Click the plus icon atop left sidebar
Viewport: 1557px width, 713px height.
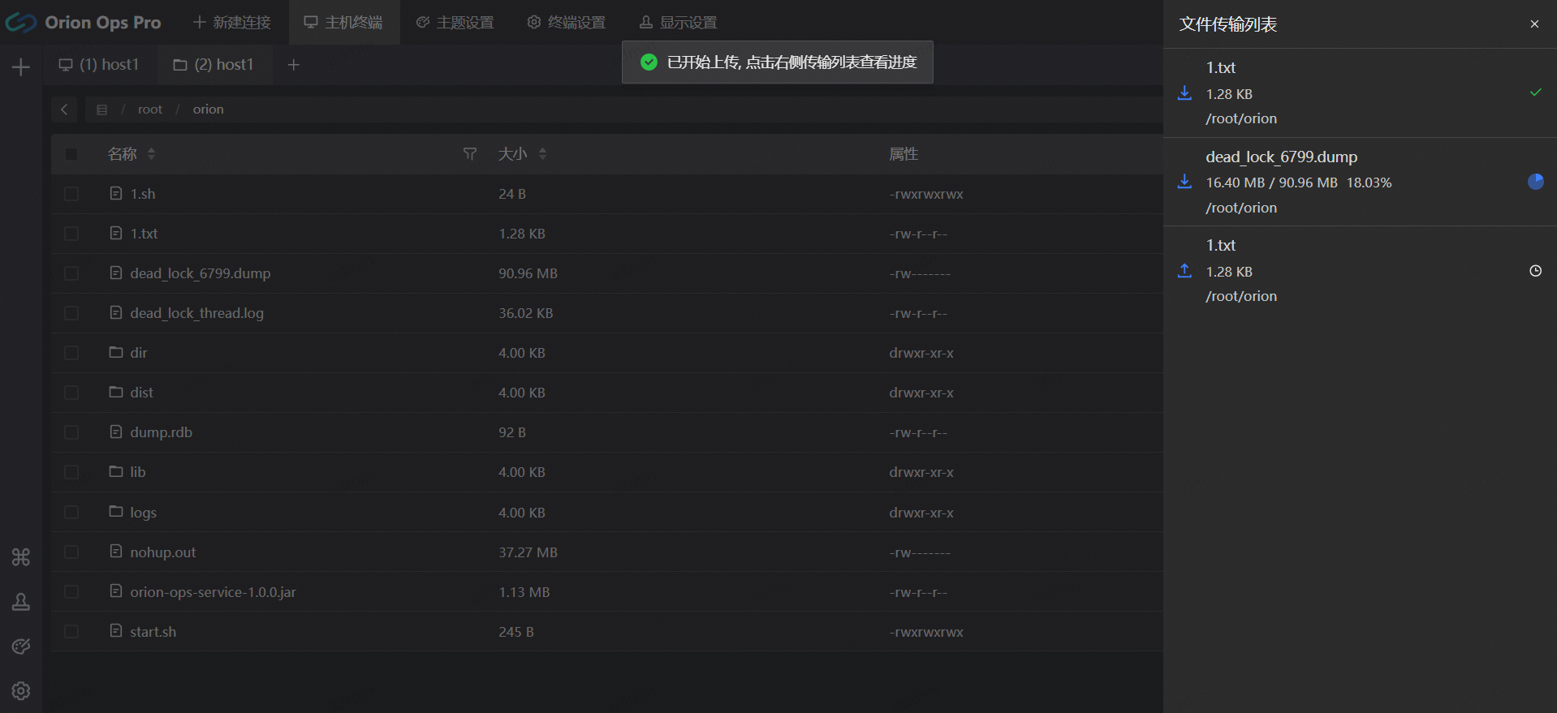(21, 67)
